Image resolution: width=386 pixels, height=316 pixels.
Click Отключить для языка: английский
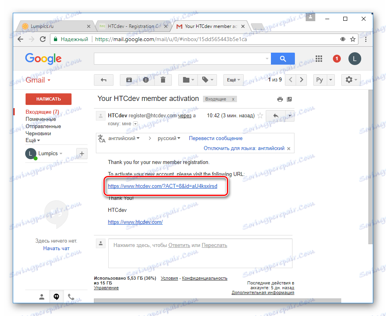point(244,148)
